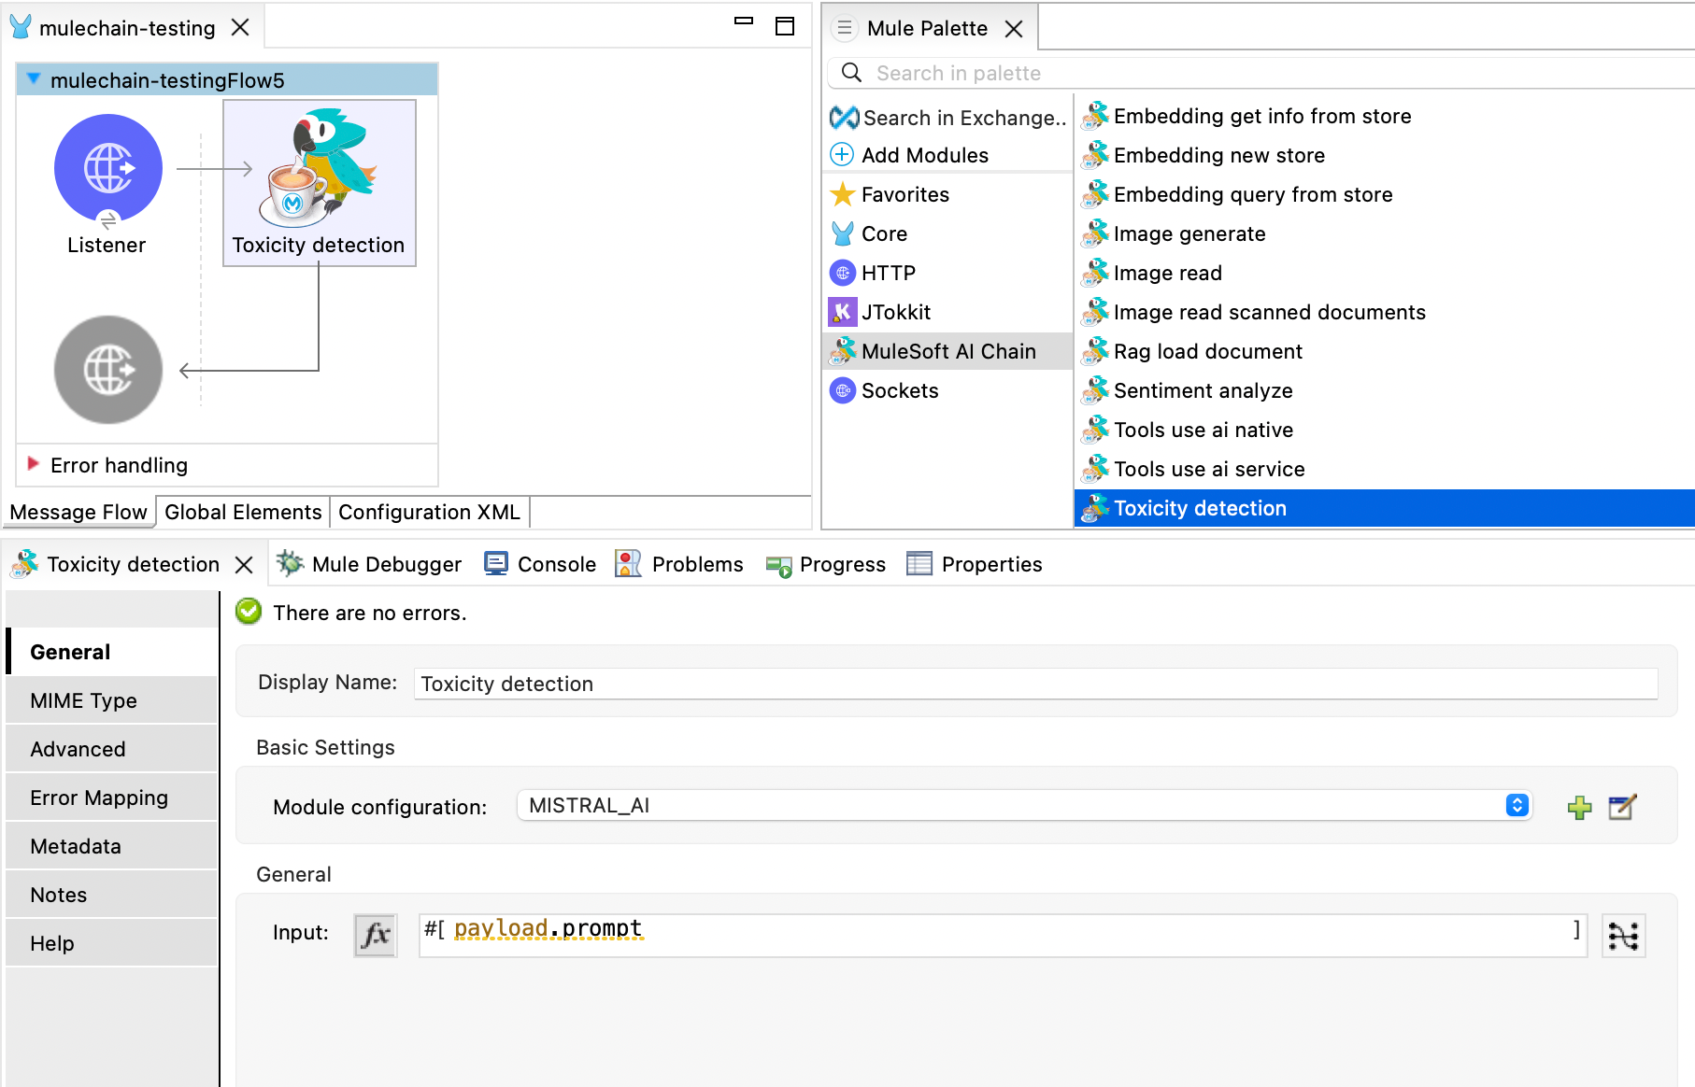Close the Toxicity detection properties tab
Viewport: 1695px width, 1087px height.
244,565
